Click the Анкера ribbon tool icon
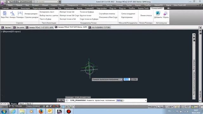The image size is (203, 114). coord(13,13)
